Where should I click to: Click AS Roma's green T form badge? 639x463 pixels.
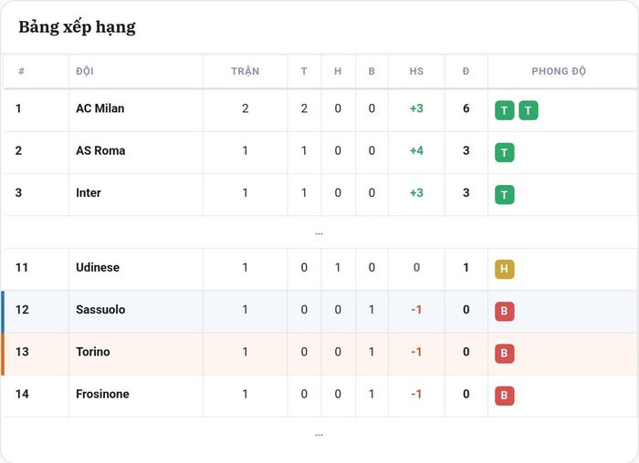[x=504, y=152]
